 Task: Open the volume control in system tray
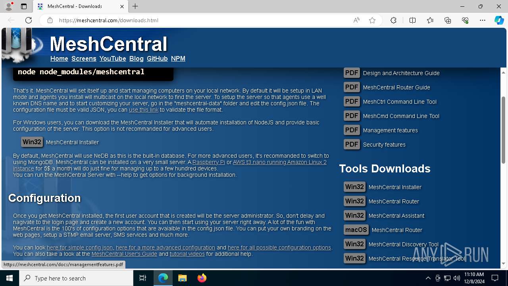pos(457,278)
